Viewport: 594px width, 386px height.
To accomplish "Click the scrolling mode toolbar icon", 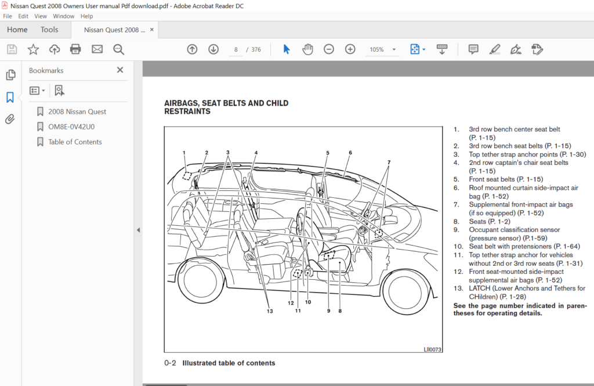I will [441, 49].
